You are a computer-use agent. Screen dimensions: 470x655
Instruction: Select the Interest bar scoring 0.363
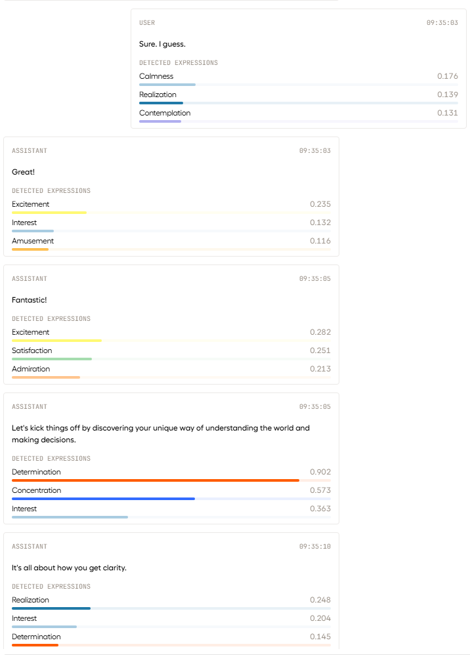coord(171,517)
